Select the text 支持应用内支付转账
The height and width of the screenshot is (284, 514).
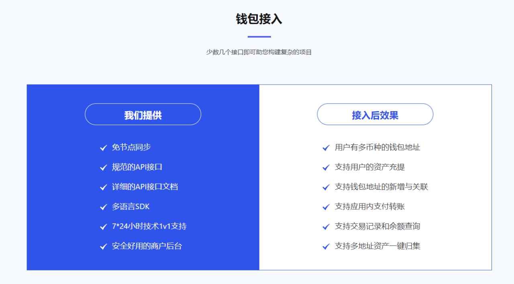(x=370, y=207)
